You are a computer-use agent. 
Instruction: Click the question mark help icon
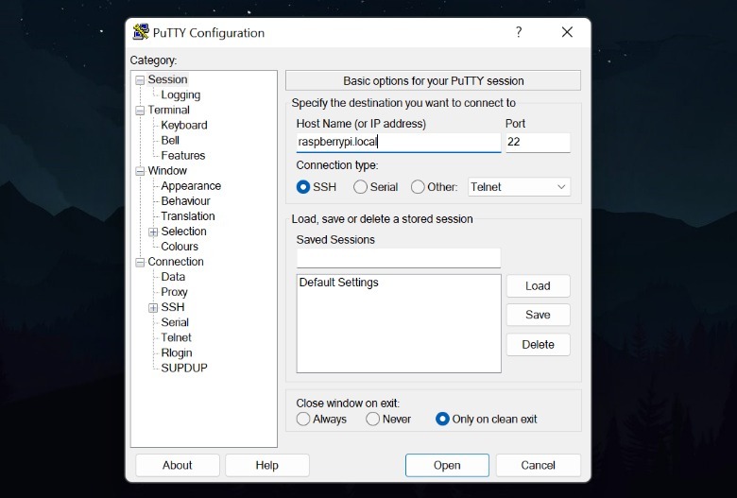pos(518,32)
